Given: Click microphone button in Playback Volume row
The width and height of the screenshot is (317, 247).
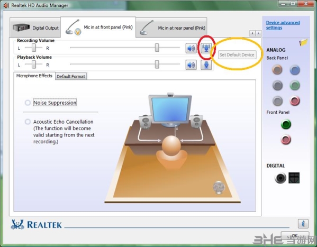Looking at the screenshot, I should 206,65.
